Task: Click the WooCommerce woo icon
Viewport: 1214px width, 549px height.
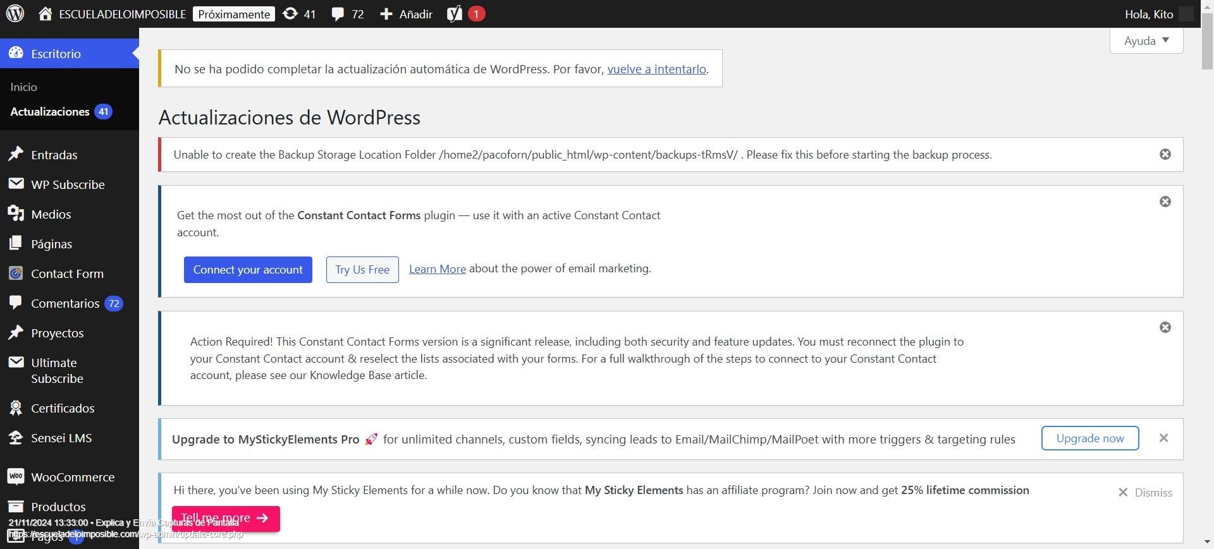Action: pos(16,476)
